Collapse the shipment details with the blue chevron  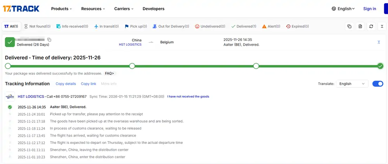pyautogui.click(x=379, y=42)
